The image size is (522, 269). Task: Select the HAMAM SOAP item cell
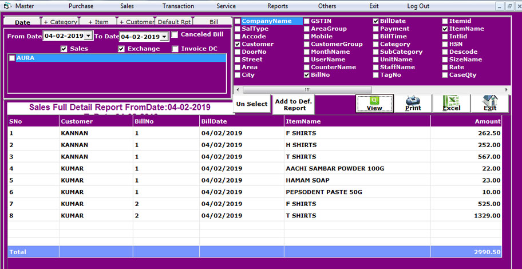pos(357,180)
